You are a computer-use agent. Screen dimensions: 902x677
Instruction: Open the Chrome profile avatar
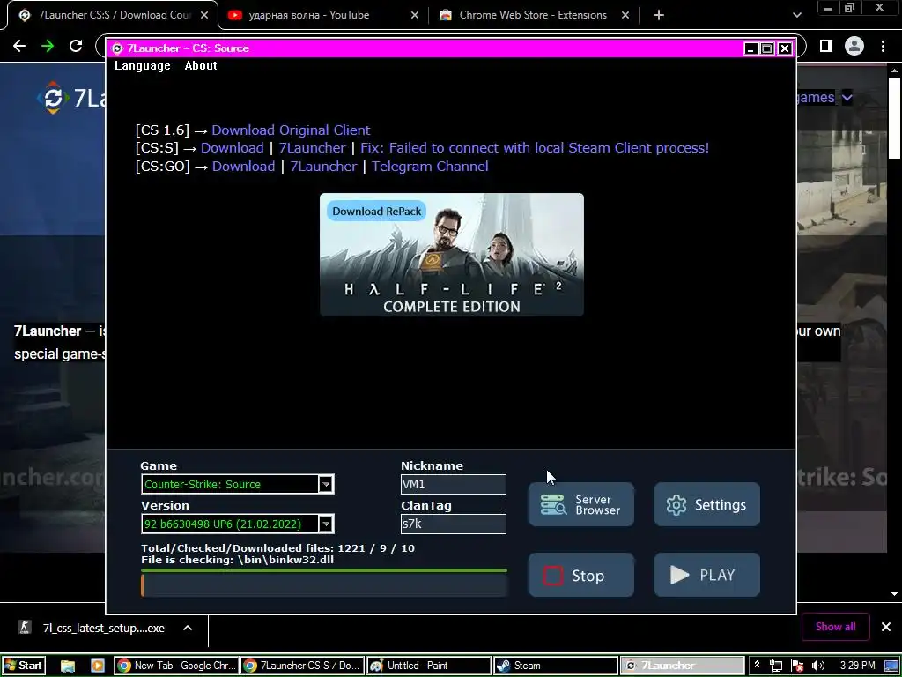(854, 46)
